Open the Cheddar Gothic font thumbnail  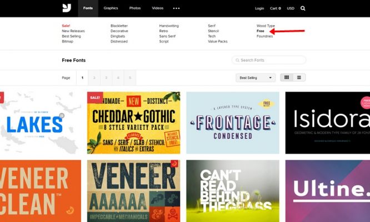point(133,123)
